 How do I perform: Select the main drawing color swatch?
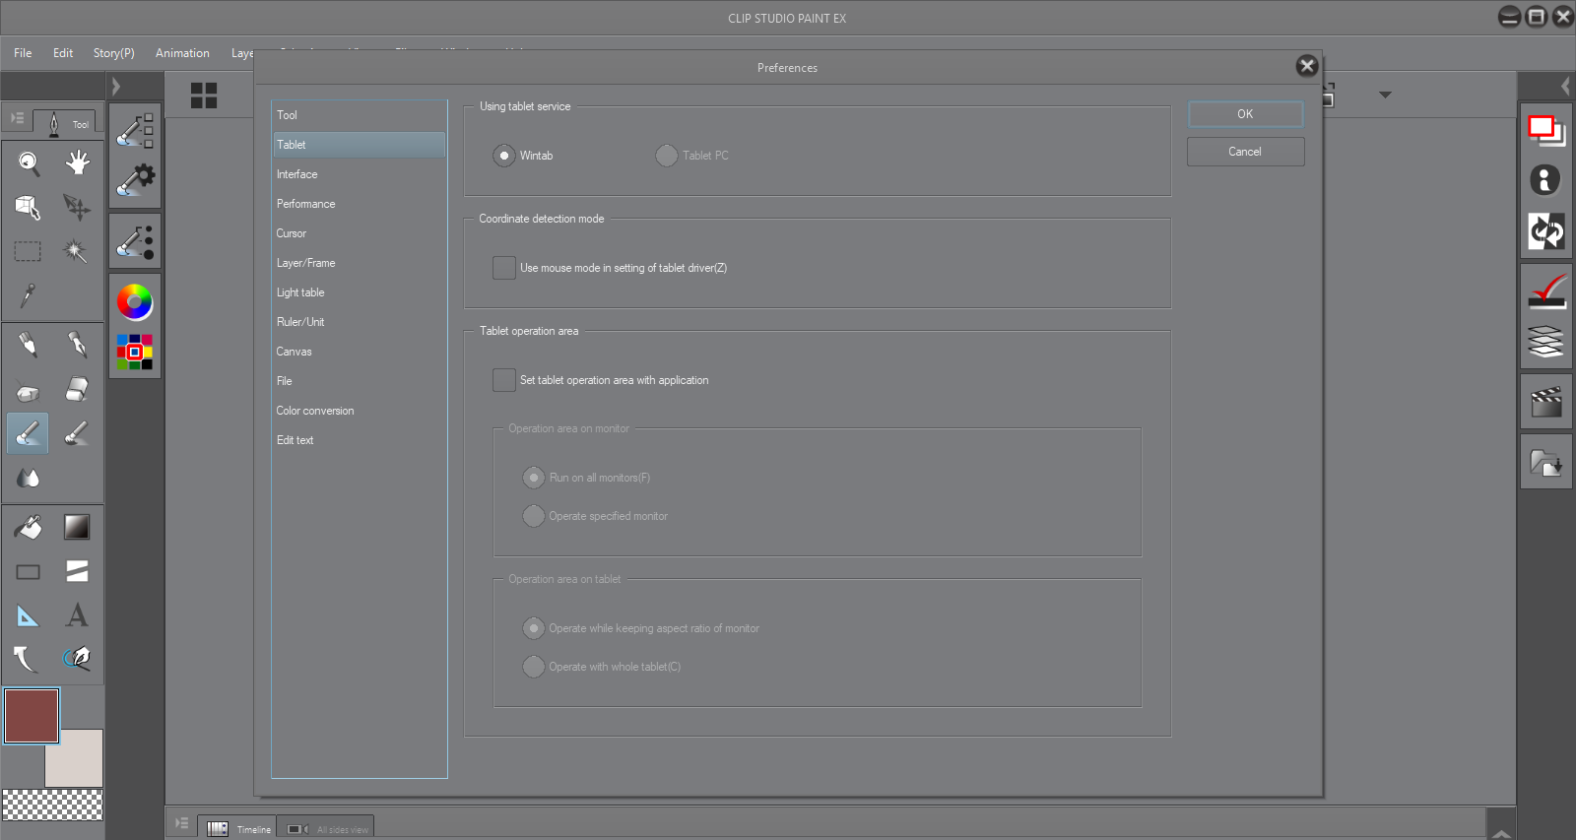coord(32,716)
